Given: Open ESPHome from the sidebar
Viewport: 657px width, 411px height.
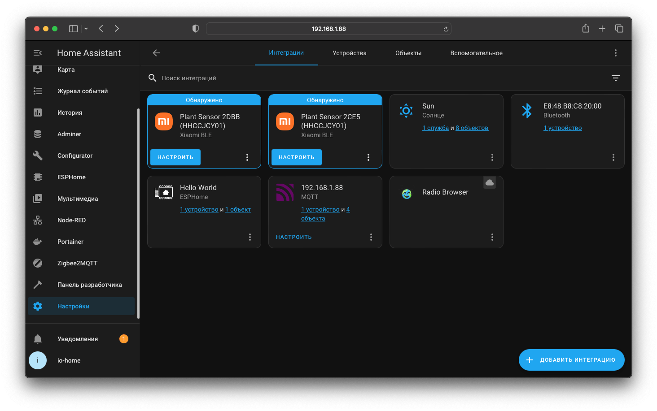Looking at the screenshot, I should coord(71,177).
